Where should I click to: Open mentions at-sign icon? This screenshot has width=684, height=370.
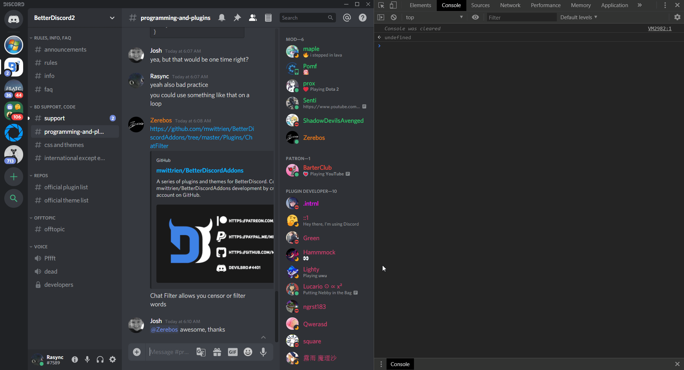[x=347, y=17]
